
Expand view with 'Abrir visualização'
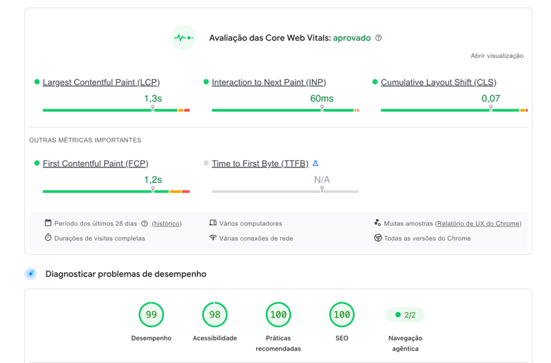click(x=497, y=56)
